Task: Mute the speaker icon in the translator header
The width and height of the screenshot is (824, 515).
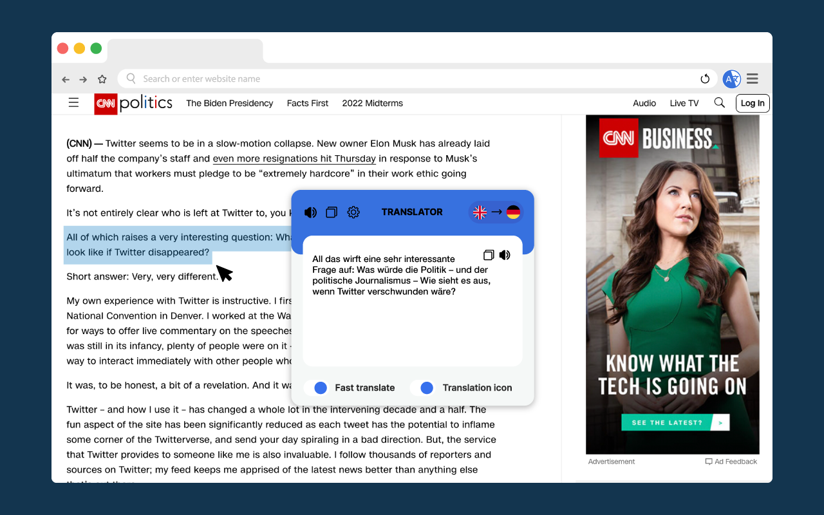Action: coord(310,212)
